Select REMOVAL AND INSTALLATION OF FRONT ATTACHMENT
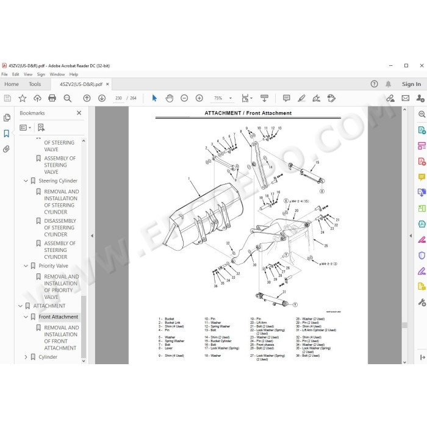Image resolution: width=427 pixels, height=427 pixels. pos(62,338)
